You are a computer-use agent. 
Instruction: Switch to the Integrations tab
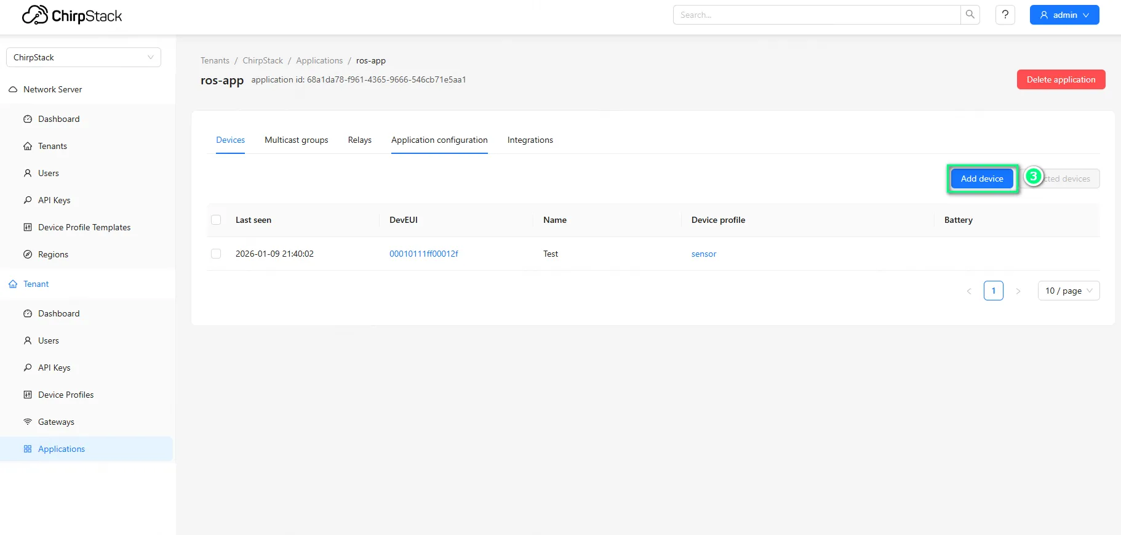[x=530, y=140]
